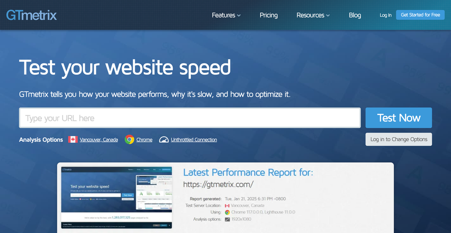Expand the Resources dropdown menu

313,15
